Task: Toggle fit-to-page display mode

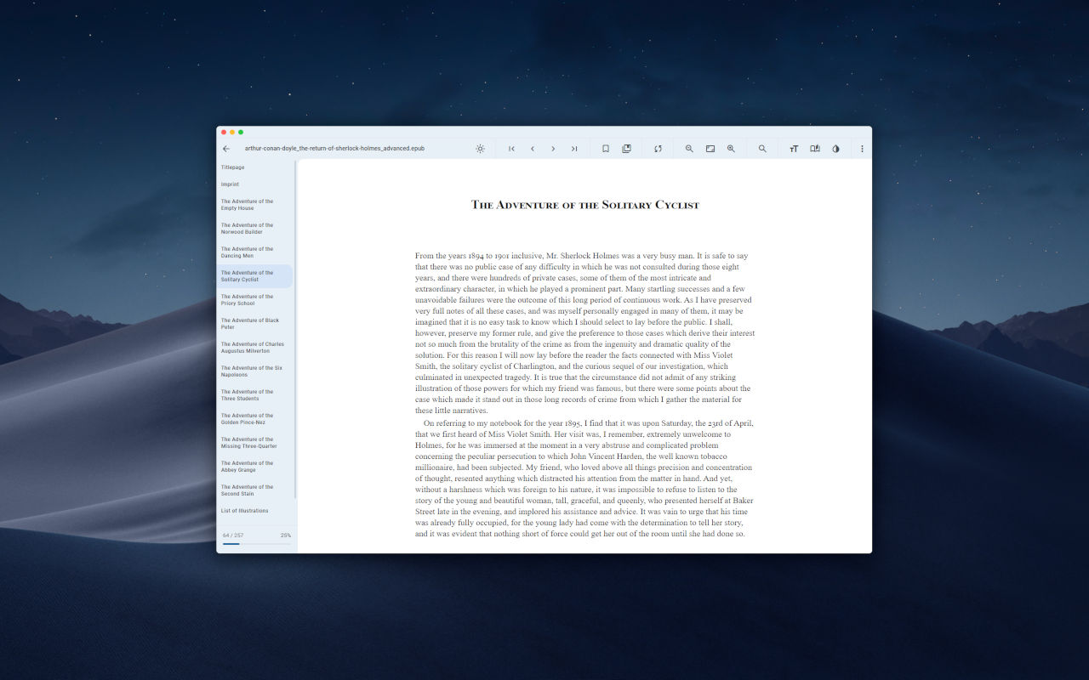Action: [x=710, y=148]
